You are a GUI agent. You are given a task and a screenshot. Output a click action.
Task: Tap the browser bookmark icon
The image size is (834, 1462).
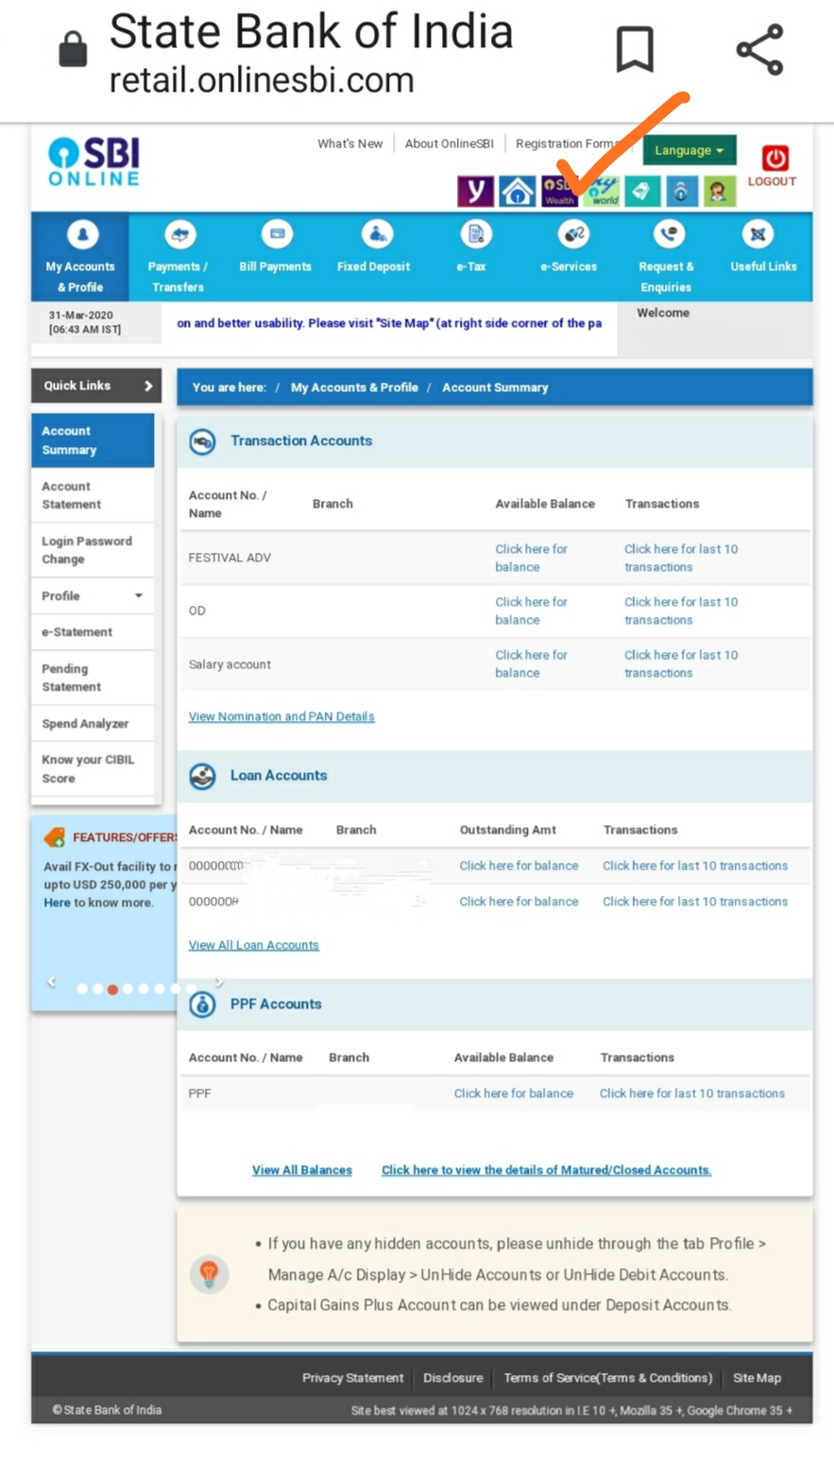tap(635, 49)
